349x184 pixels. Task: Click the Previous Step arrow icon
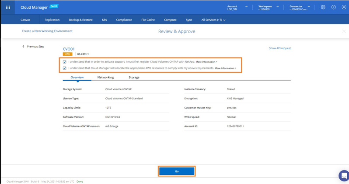pyautogui.click(x=23, y=46)
